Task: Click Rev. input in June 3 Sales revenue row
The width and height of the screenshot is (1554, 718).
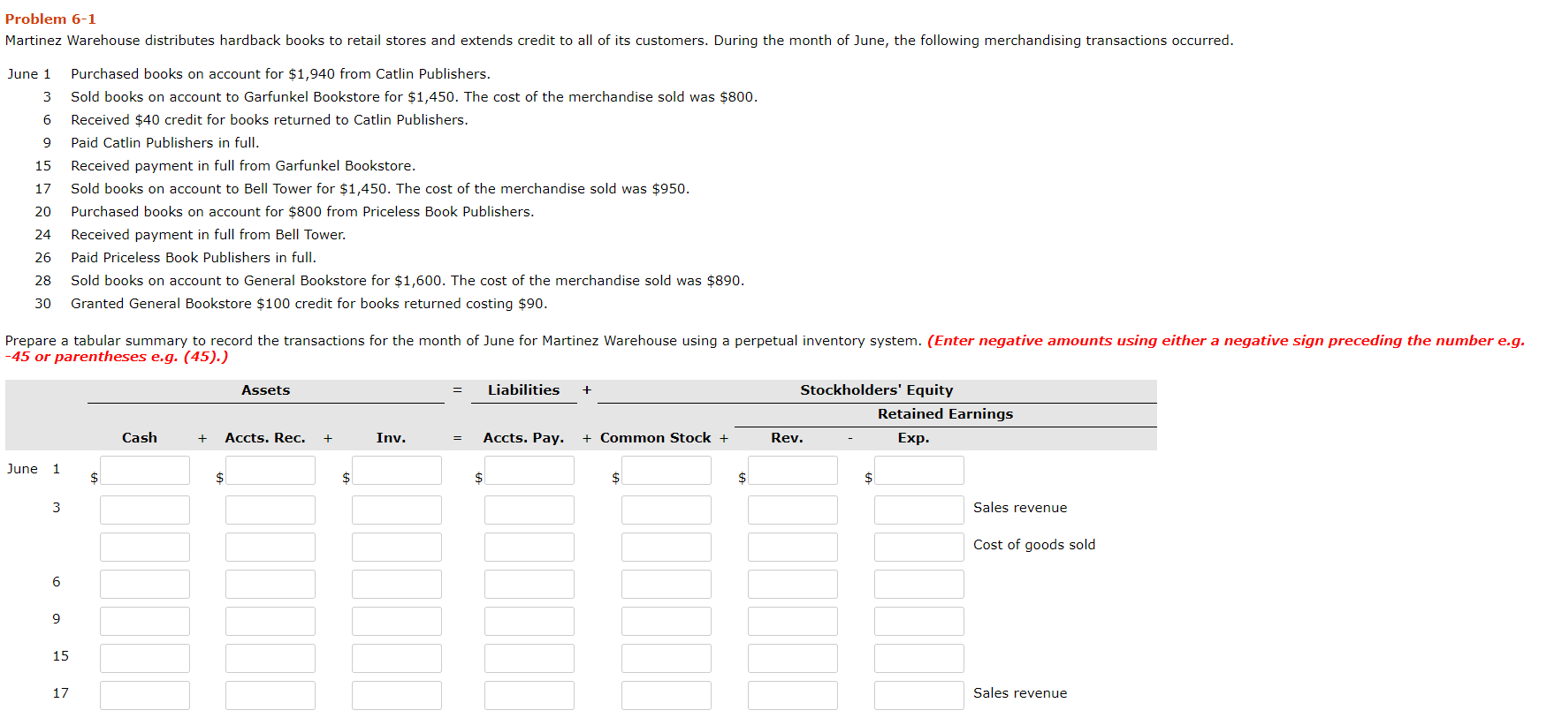Action: coord(793,510)
